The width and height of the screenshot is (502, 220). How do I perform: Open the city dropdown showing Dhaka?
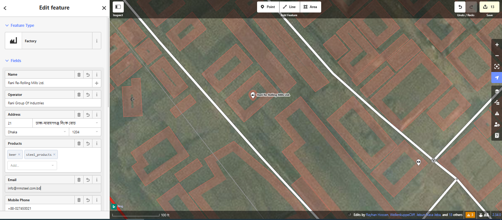(x=37, y=132)
